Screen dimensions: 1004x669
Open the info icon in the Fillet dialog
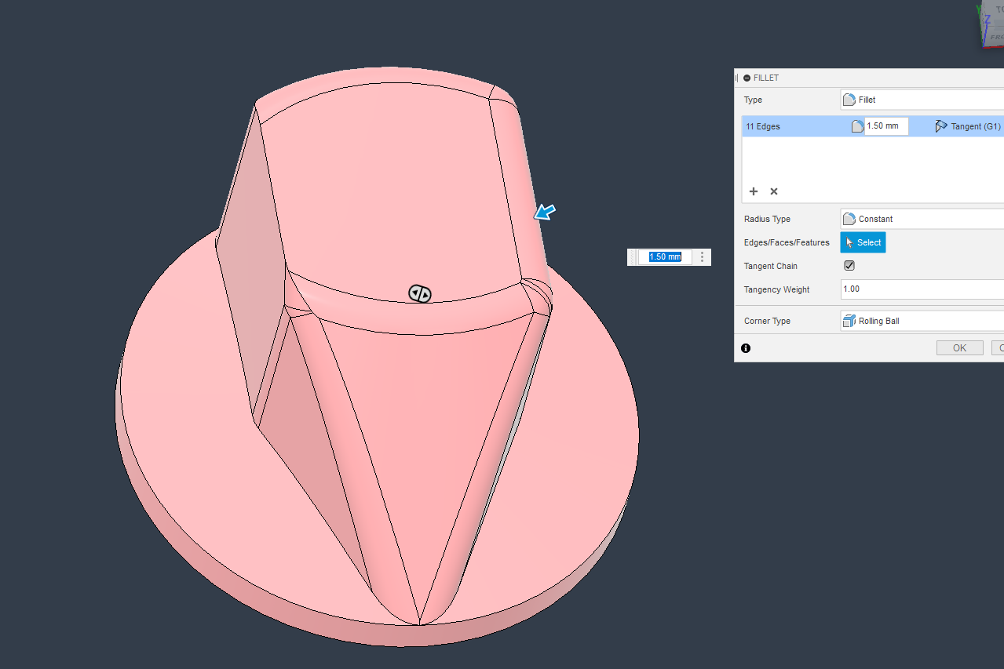pyautogui.click(x=746, y=348)
